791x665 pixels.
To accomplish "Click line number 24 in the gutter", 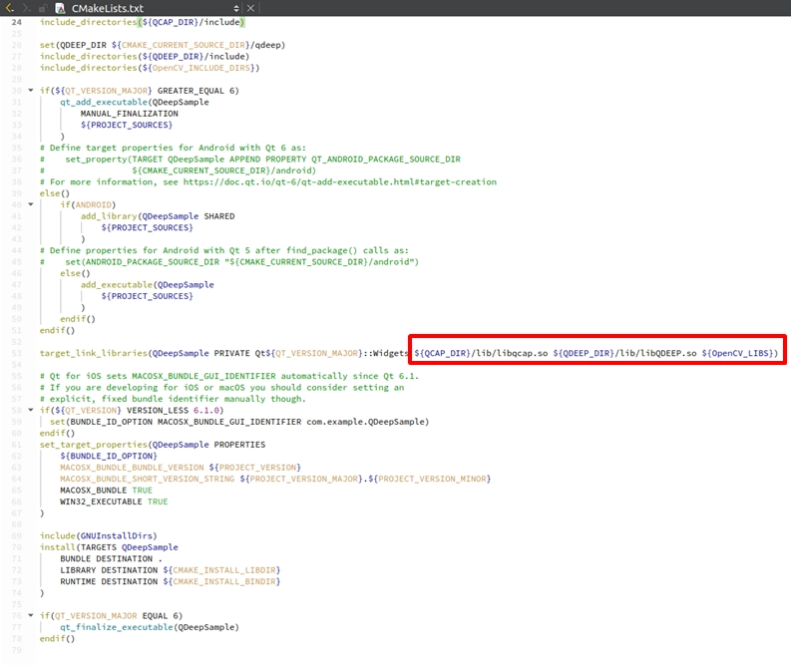I will tap(17, 22).
